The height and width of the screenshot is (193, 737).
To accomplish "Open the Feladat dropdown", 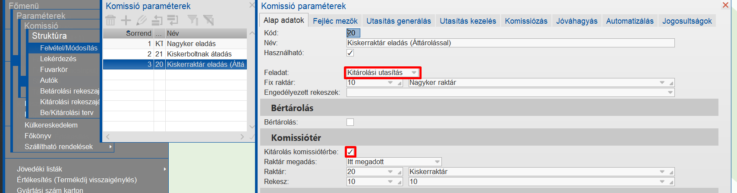I will (414, 73).
